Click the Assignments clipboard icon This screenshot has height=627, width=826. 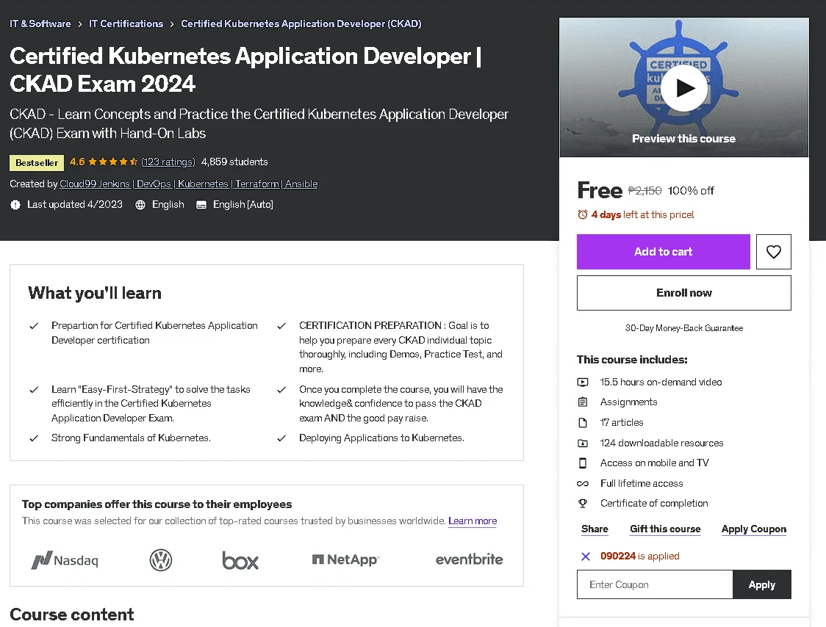pyautogui.click(x=583, y=402)
